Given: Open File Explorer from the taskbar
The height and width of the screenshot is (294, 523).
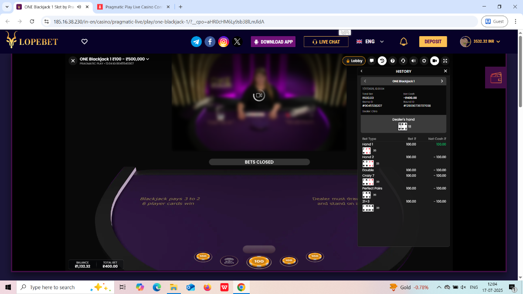Looking at the screenshot, I should pos(173,287).
